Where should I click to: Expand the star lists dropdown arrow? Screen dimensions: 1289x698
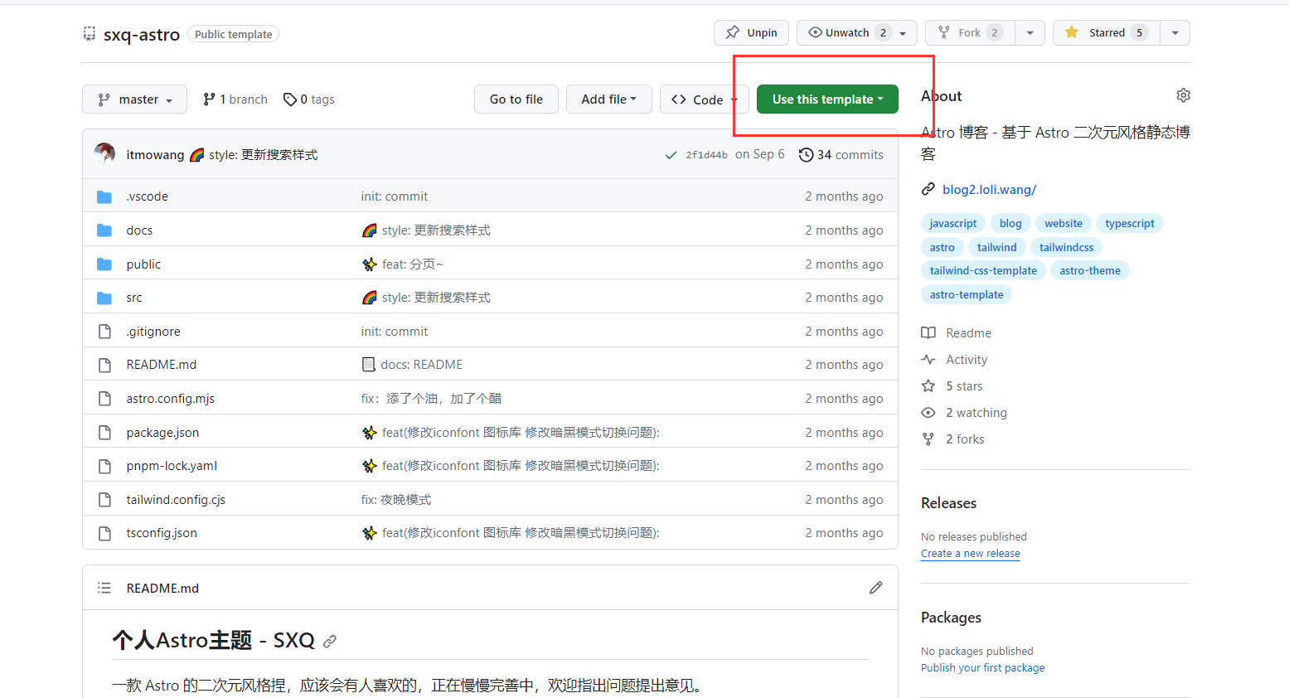[x=1175, y=32]
